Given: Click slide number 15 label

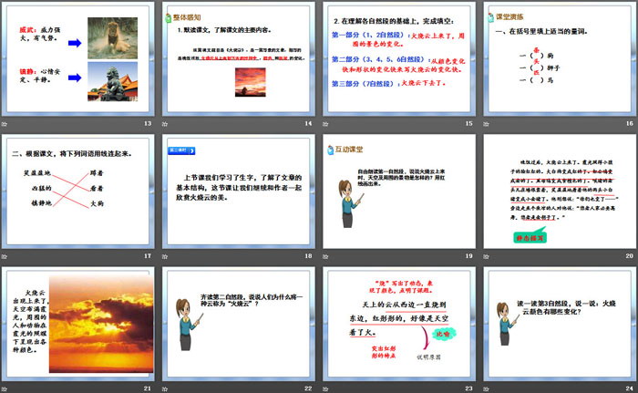Looking at the screenshot, I should click(469, 123).
